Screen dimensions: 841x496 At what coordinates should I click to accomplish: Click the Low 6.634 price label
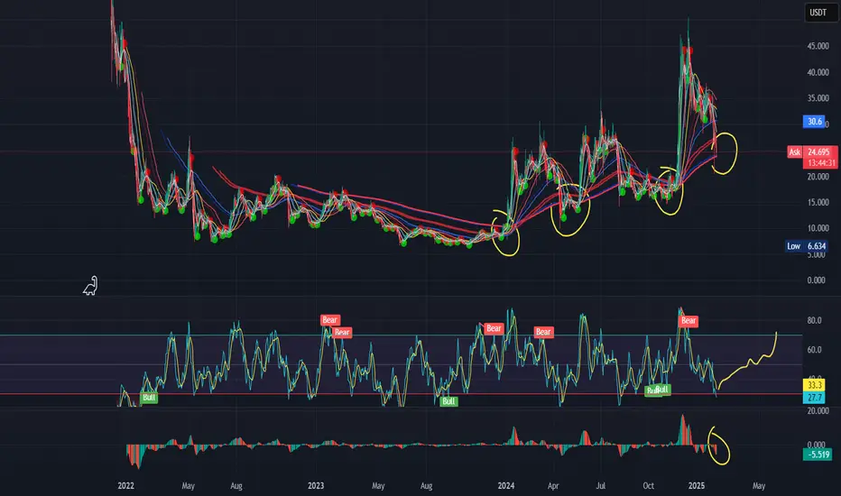(x=807, y=246)
